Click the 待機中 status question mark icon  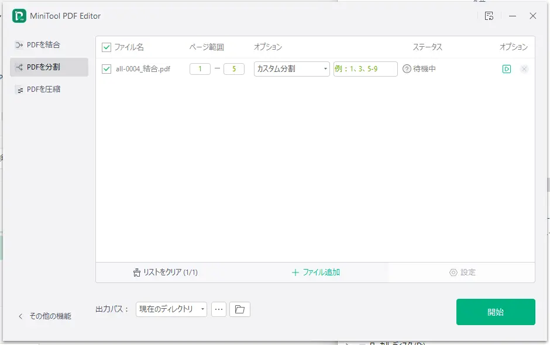[407, 69]
